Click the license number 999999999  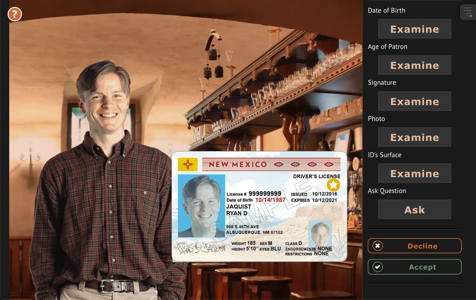click(265, 194)
